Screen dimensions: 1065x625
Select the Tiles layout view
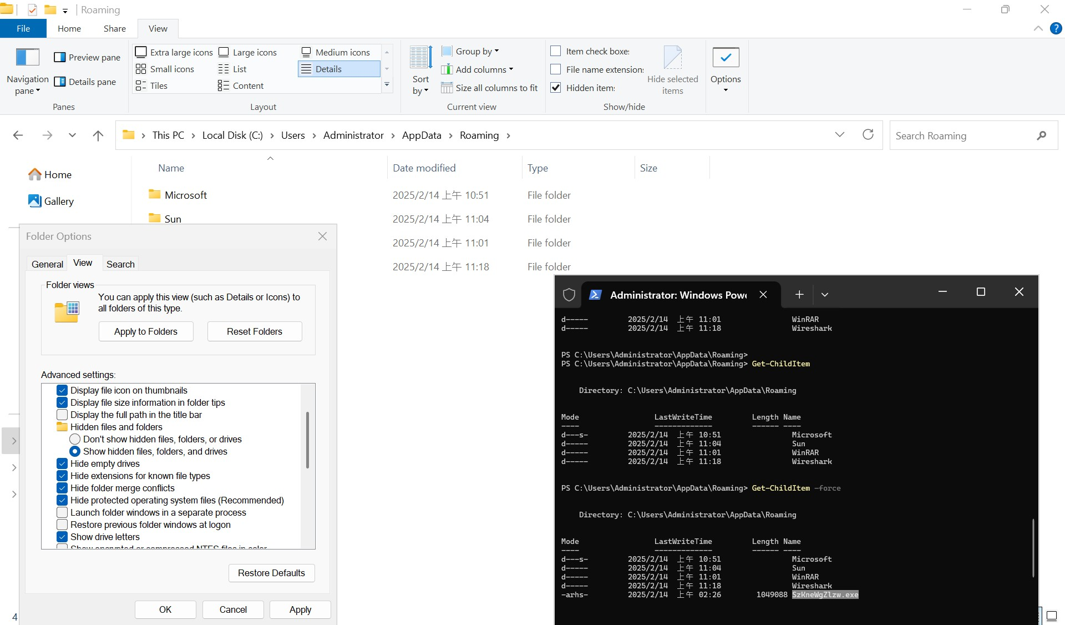click(152, 85)
